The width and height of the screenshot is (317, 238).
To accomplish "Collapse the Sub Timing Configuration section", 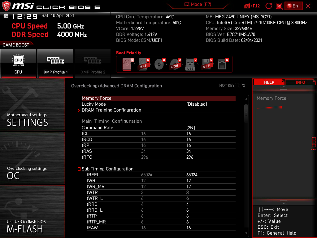I will point(79,169).
